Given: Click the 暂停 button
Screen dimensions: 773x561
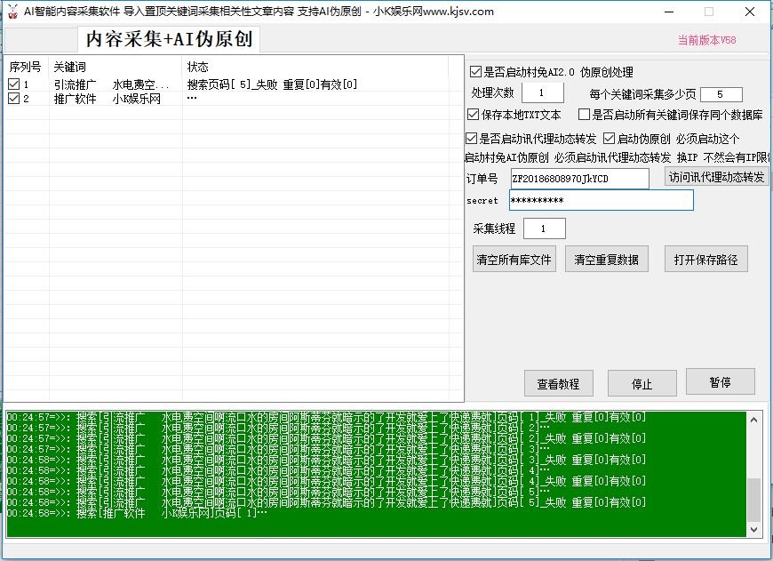Looking at the screenshot, I should coord(720,383).
